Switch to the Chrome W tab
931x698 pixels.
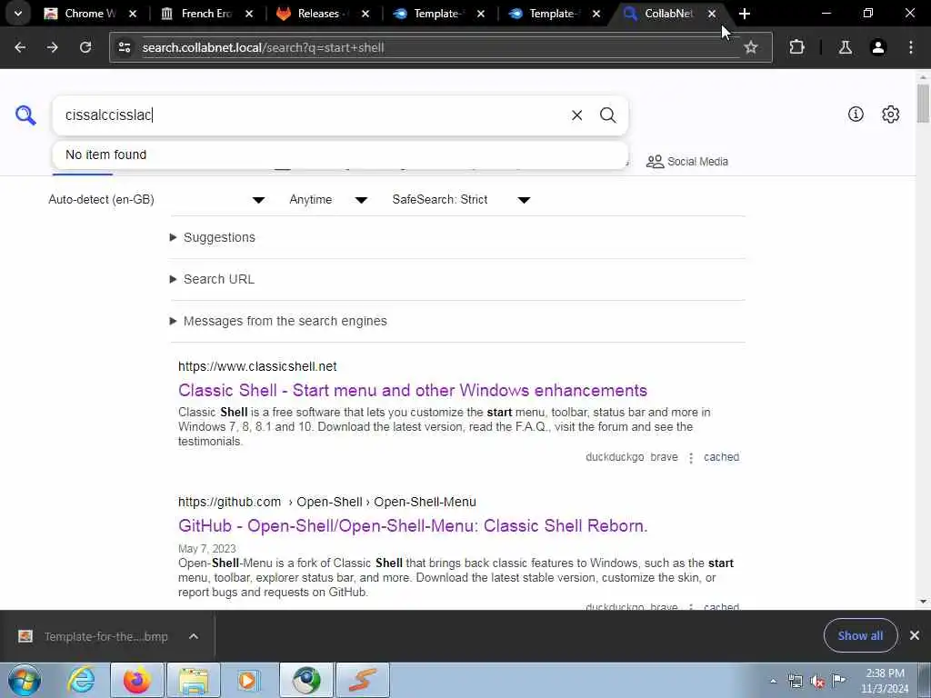tap(90, 13)
